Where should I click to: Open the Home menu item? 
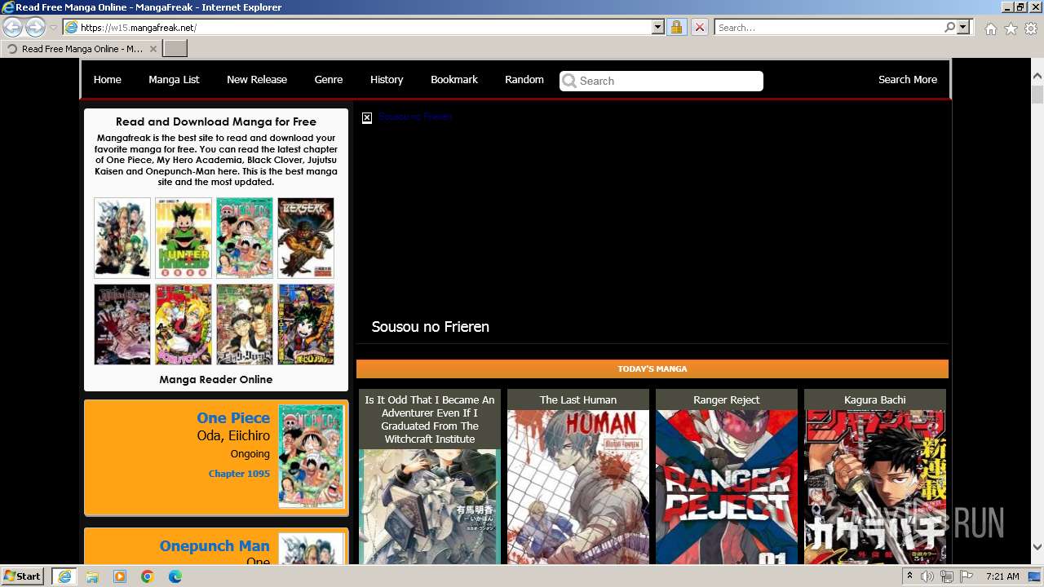(107, 80)
